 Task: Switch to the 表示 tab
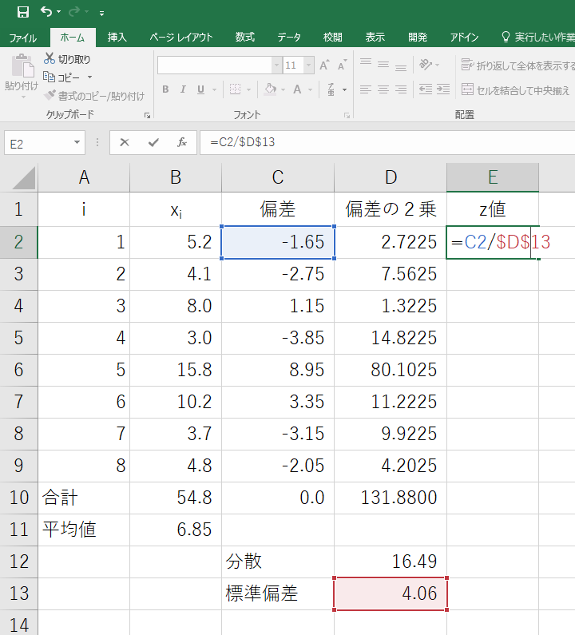pyautogui.click(x=375, y=38)
